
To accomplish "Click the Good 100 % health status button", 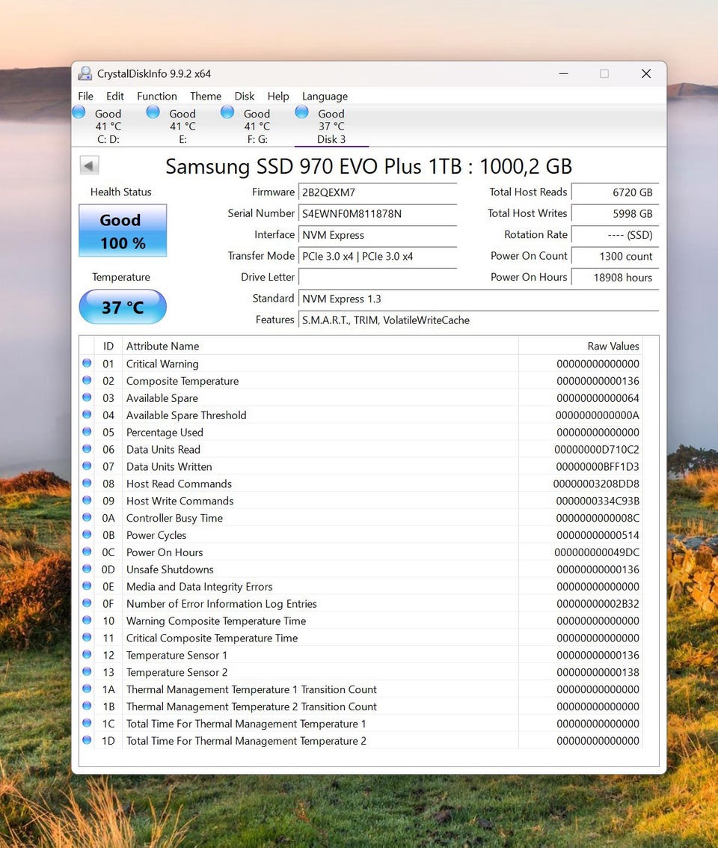I will point(123,231).
